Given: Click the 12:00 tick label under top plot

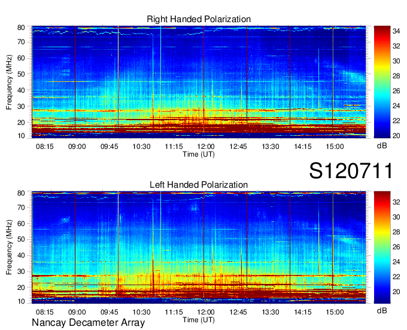Looking at the screenshot, I should pos(206,146).
